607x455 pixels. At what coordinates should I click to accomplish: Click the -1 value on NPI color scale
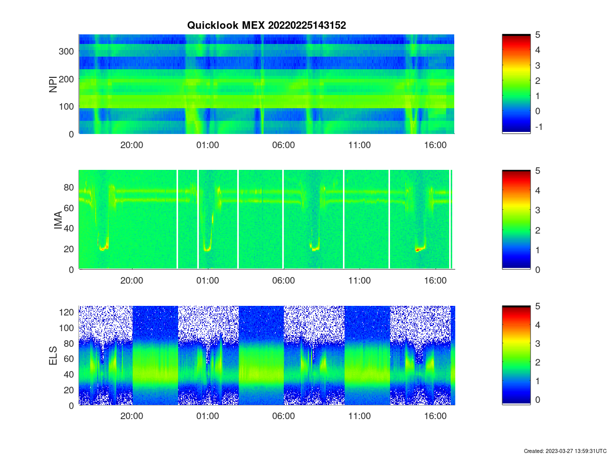click(538, 126)
